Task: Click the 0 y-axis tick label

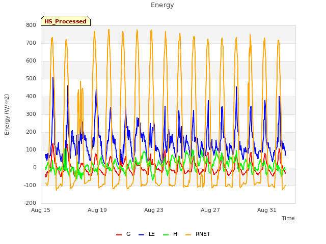Action: (x=35, y=168)
